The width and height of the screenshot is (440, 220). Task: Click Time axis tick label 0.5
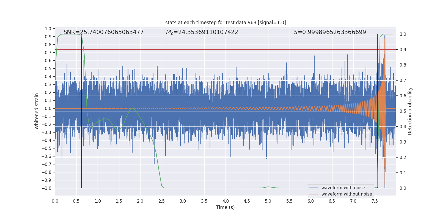click(76, 201)
